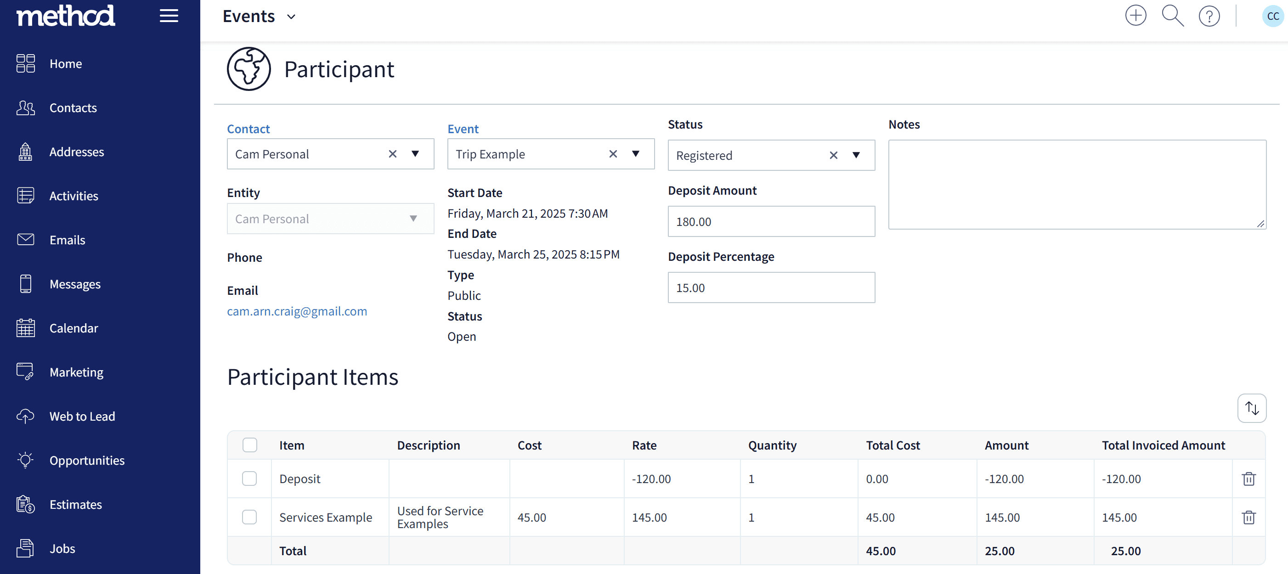The image size is (1288, 574).
Task: Click the Deposit Amount input field
Action: [771, 221]
